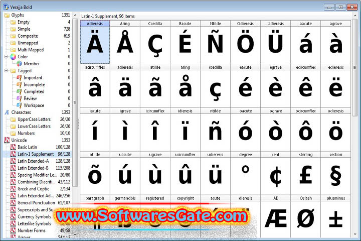Select the Eacute glyph cell

point(186,42)
